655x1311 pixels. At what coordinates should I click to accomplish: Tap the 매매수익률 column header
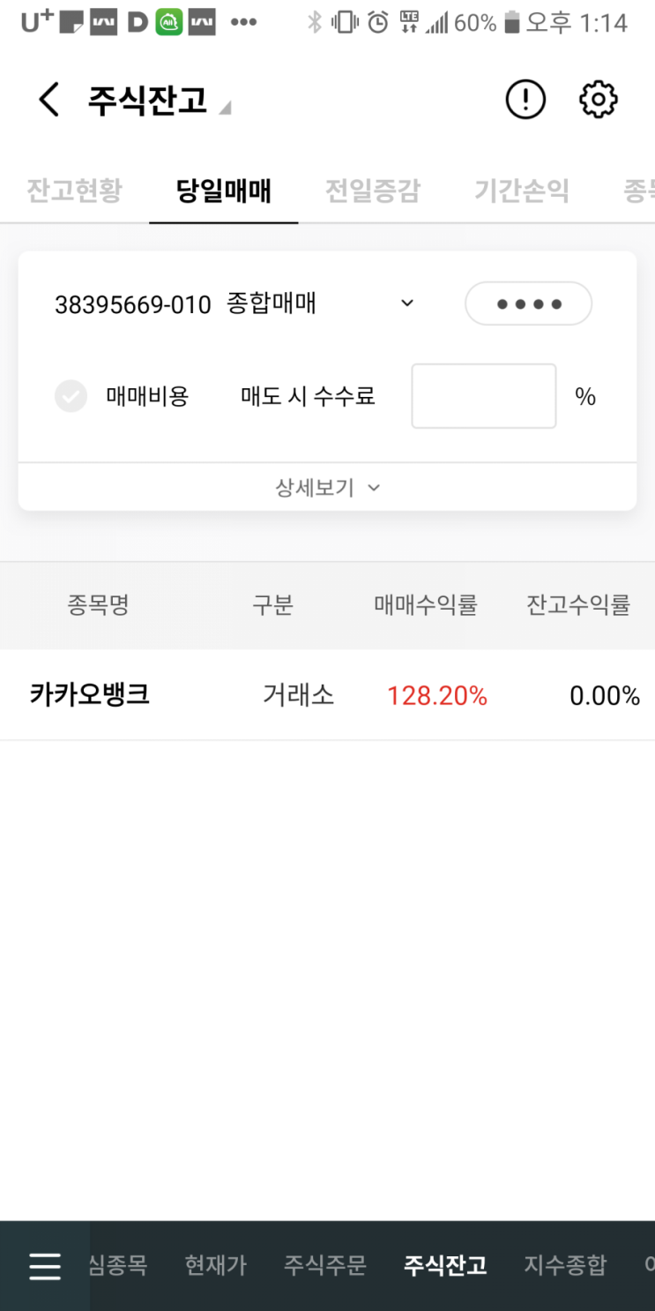pyautogui.click(x=426, y=606)
